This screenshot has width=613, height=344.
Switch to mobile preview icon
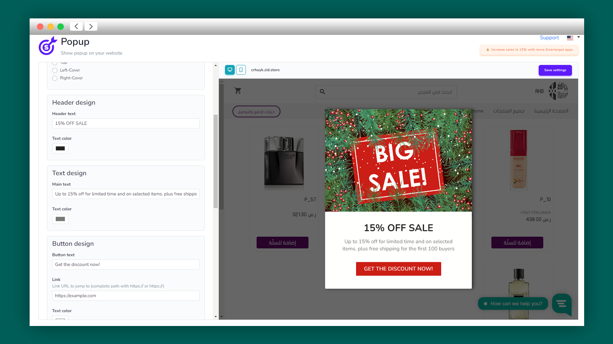click(x=241, y=70)
